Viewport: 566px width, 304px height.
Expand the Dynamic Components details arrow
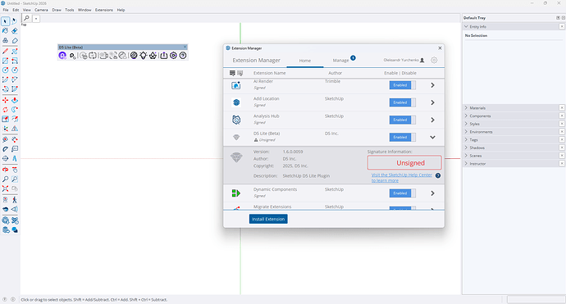[432, 193]
